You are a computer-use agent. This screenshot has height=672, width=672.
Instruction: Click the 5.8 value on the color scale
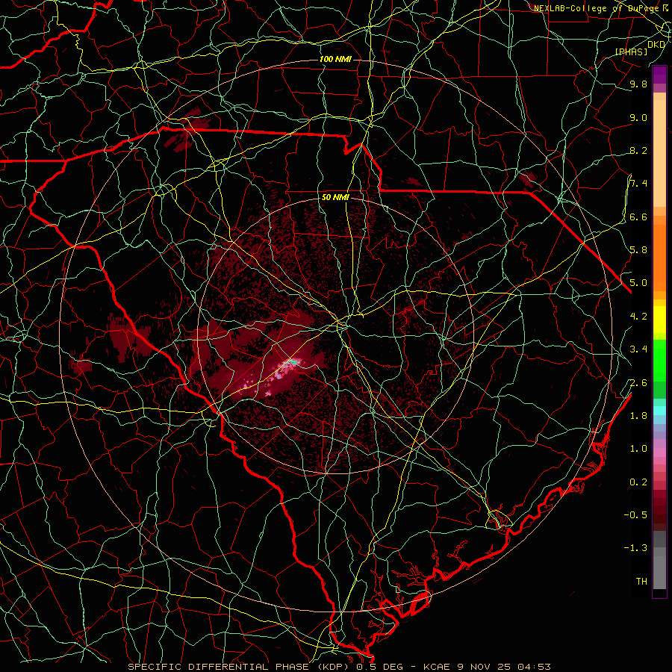coord(638,250)
